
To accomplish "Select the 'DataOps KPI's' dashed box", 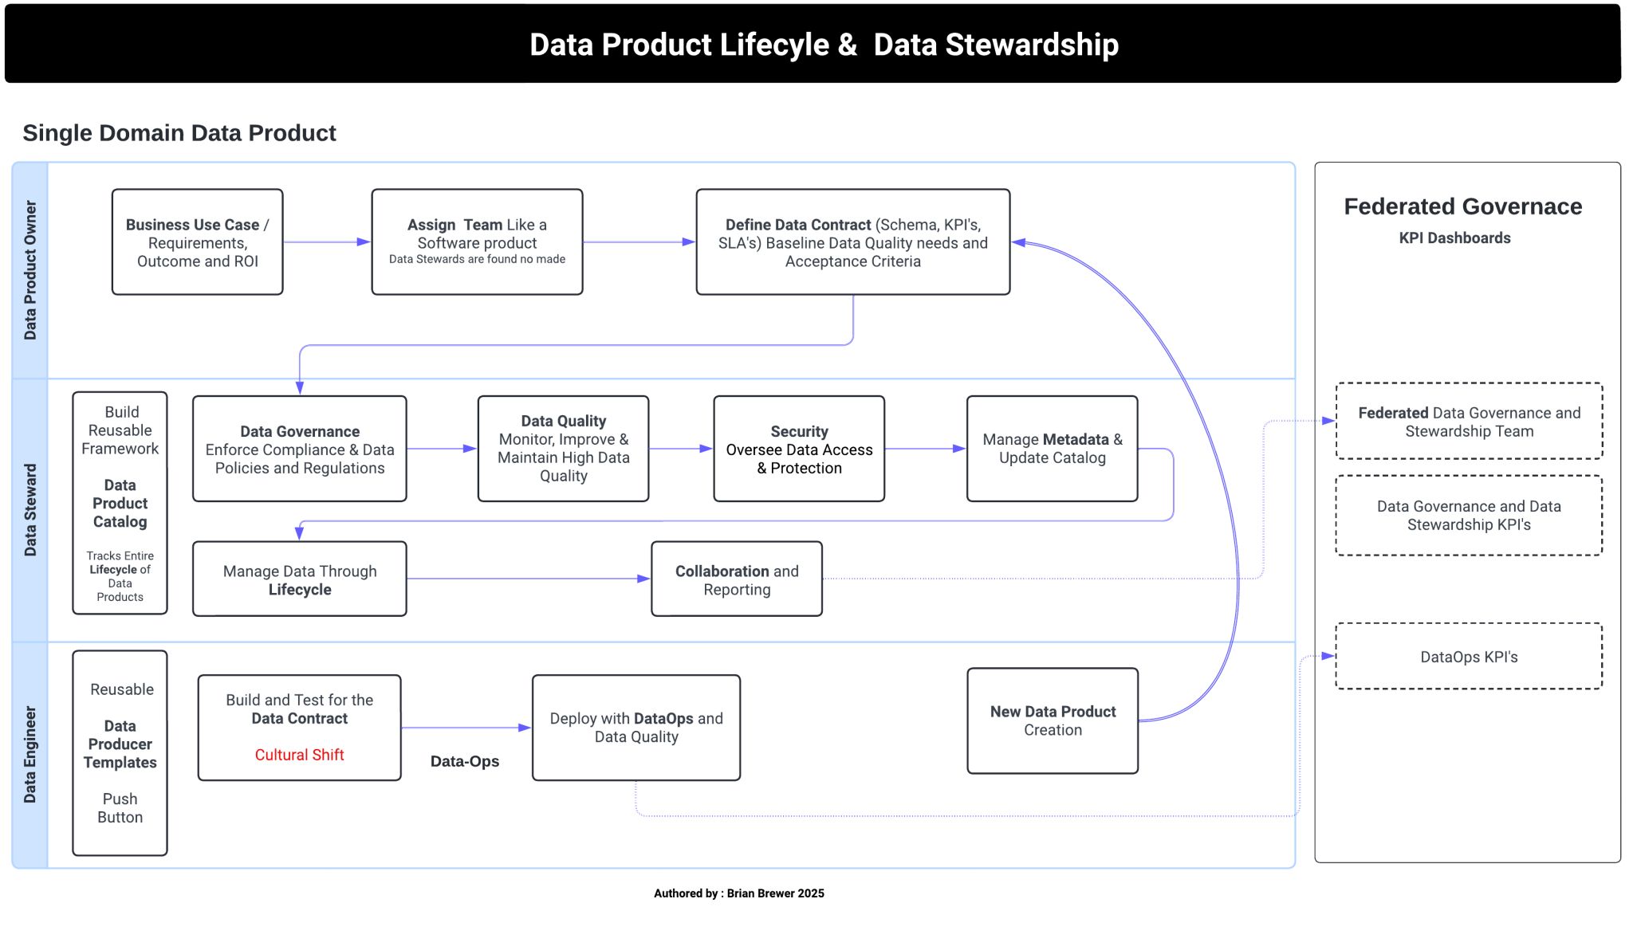I will click(1469, 657).
